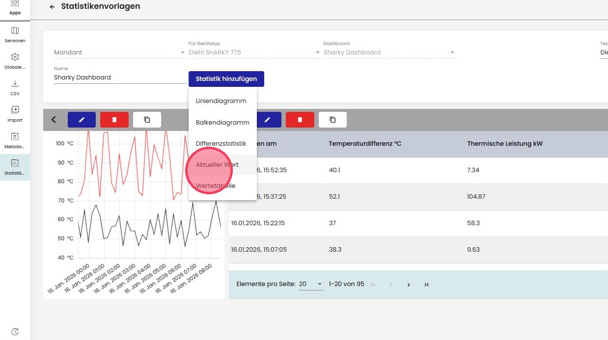The image size is (608, 340).
Task: Edit the line chart with the pencil button
Action: [x=82, y=120]
